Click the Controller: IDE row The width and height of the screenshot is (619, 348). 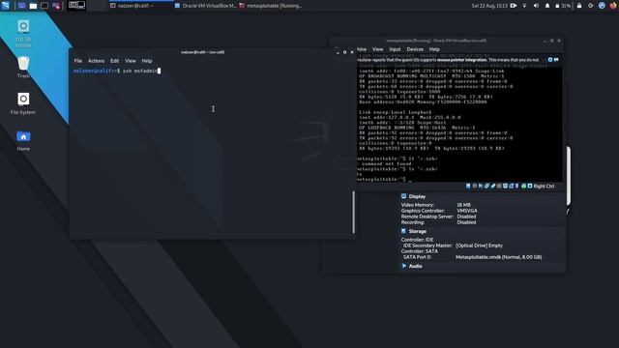(417, 240)
